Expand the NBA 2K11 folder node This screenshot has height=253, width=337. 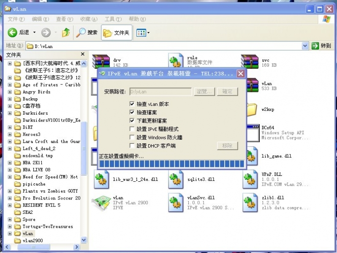click(10, 163)
